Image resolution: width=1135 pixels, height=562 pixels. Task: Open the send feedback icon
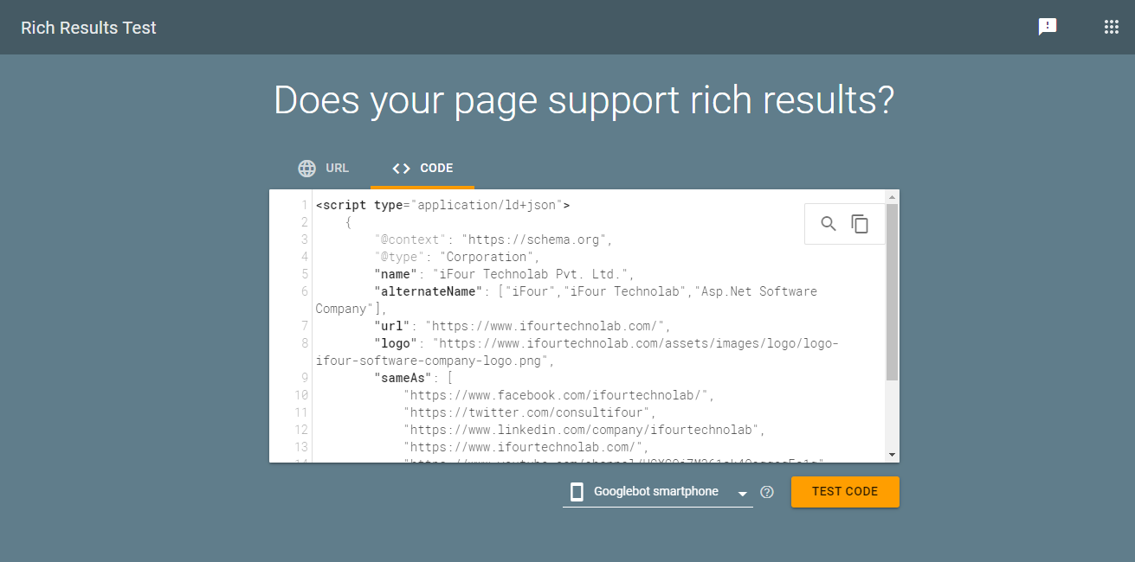pos(1048,27)
